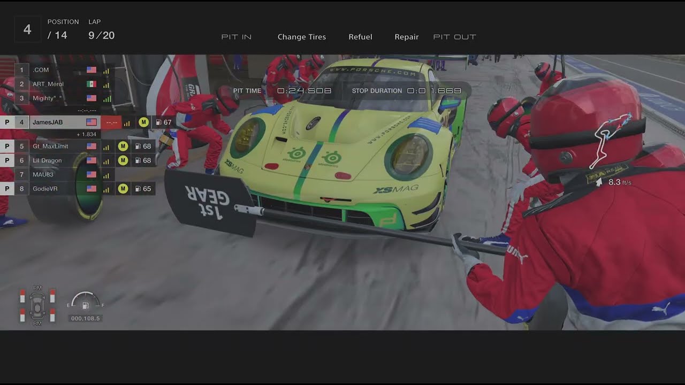Screen dimensions: 685x385
Task: Click the STOP DURATION timer value
Action: [x=434, y=91]
